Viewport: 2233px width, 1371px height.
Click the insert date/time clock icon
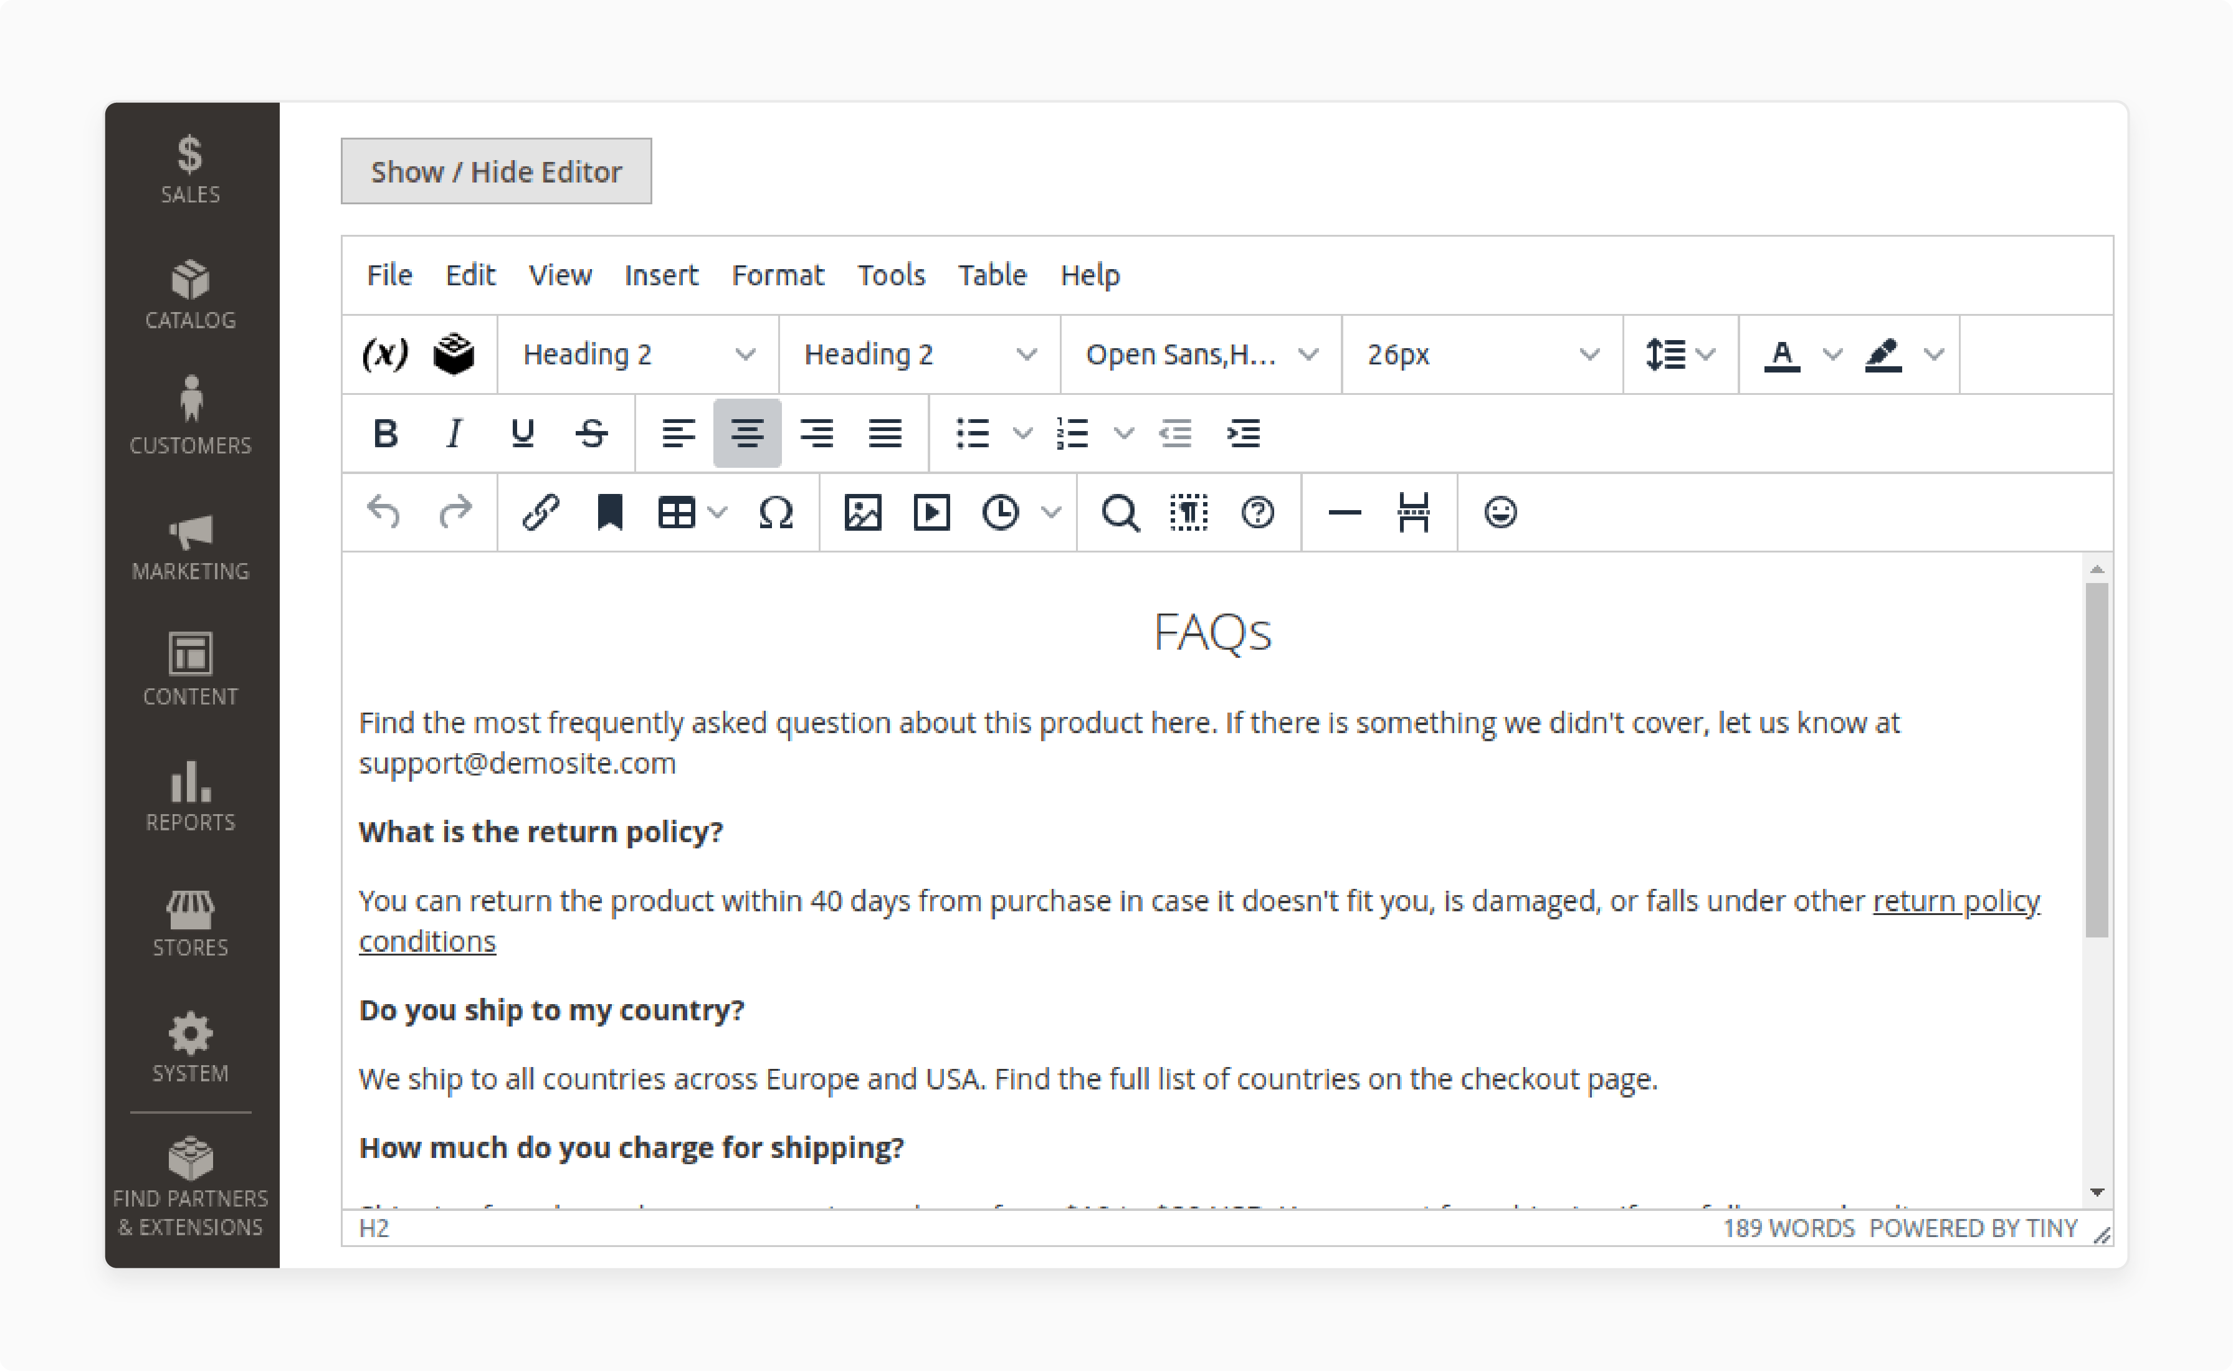pos(1001,512)
